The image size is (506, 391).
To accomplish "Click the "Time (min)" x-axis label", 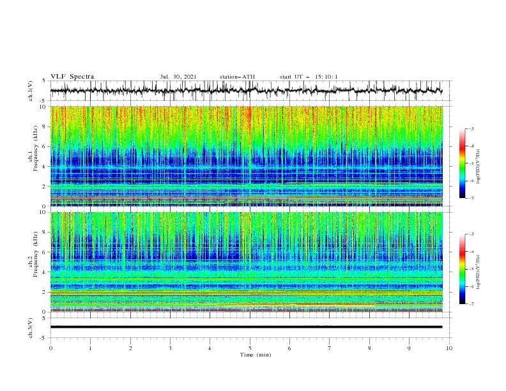I will [256, 355].
